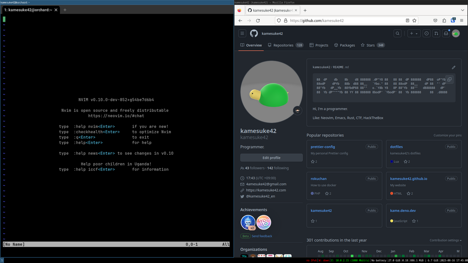Switch to the Overview profile tab

pos(251,45)
